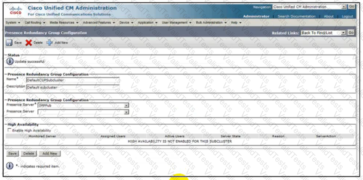Image resolution: width=363 pixels, height=180 pixels.
Task: Open the System menu
Action: click(x=13, y=23)
